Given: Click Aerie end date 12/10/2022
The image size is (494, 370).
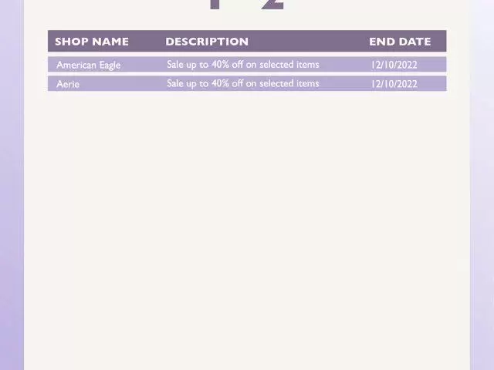Looking at the screenshot, I should [x=394, y=84].
